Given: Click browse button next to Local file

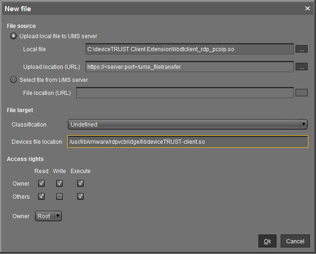Looking at the screenshot, I should click(302, 49).
